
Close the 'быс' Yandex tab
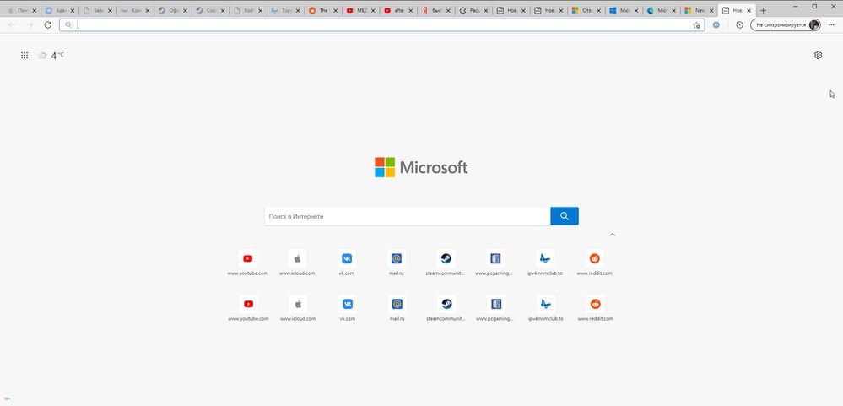coord(448,11)
